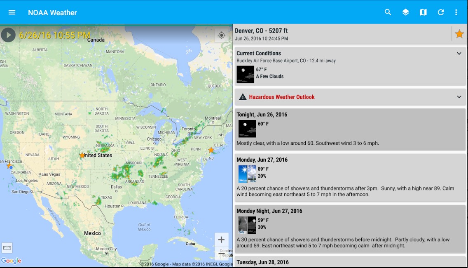The width and height of the screenshot is (468, 268).
Task: Open the Monday Night forecast card
Action: 350,229
